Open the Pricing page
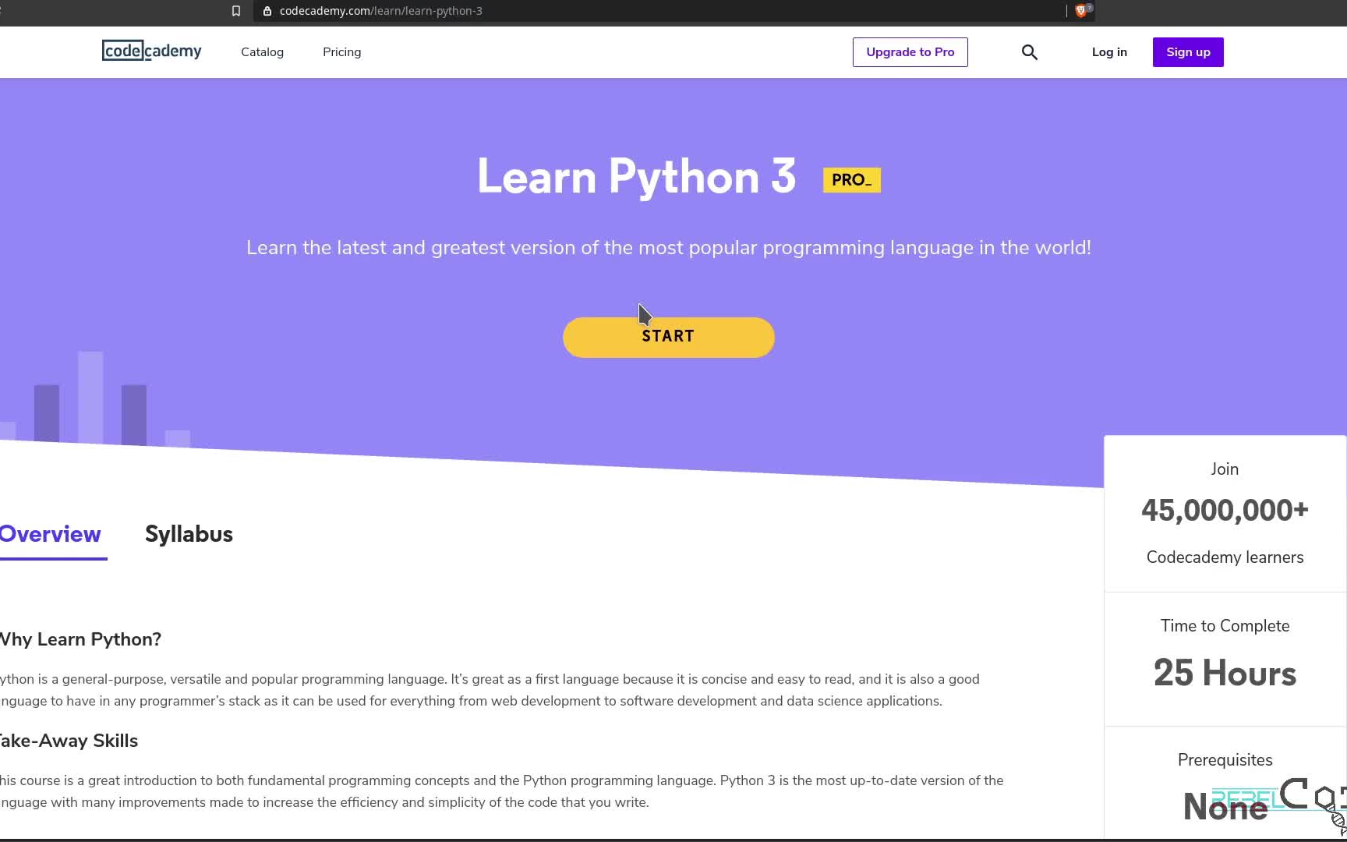 pyautogui.click(x=341, y=52)
